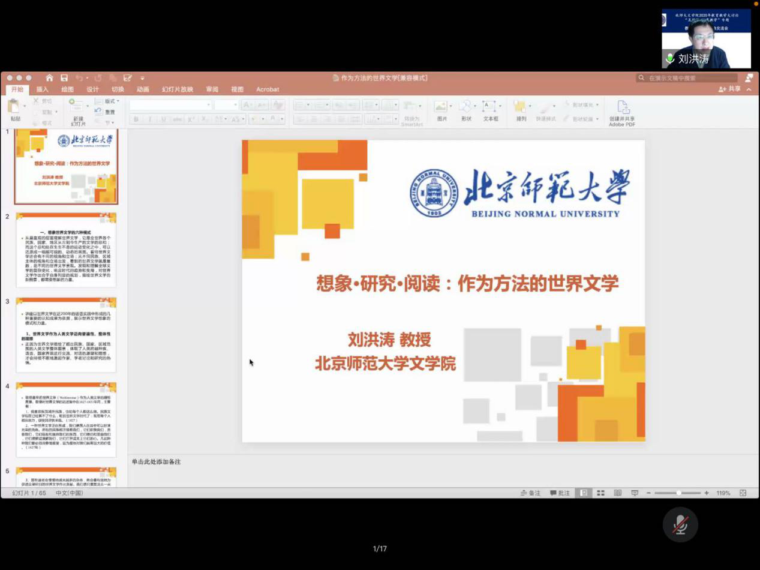Toggle the Comments (批注) pane
The height and width of the screenshot is (570, 760).
pos(560,493)
